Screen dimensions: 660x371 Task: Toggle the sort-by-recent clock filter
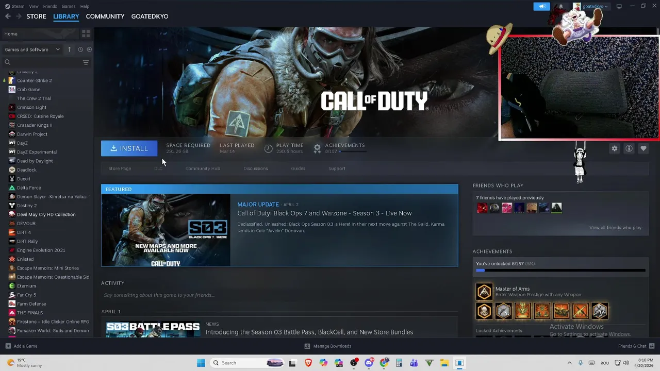pos(80,49)
